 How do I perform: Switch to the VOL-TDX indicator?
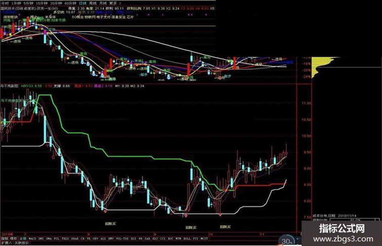point(122,239)
